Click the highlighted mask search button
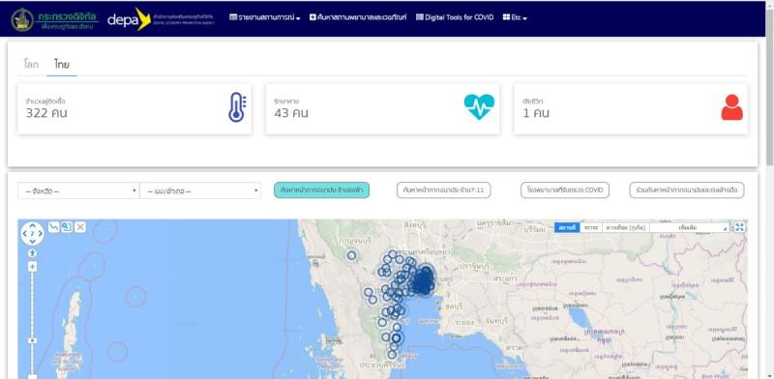Screen dimensions: 774x379 pyautogui.click(x=321, y=190)
